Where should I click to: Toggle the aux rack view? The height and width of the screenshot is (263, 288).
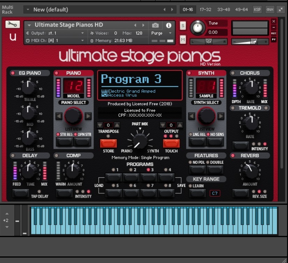270,9
